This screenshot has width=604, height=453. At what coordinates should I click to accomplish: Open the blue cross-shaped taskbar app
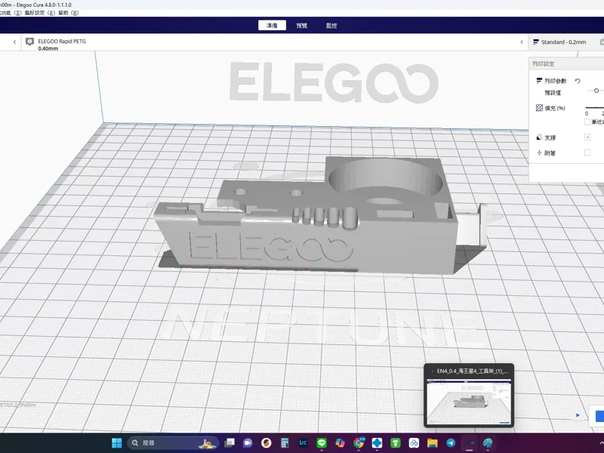[377, 443]
